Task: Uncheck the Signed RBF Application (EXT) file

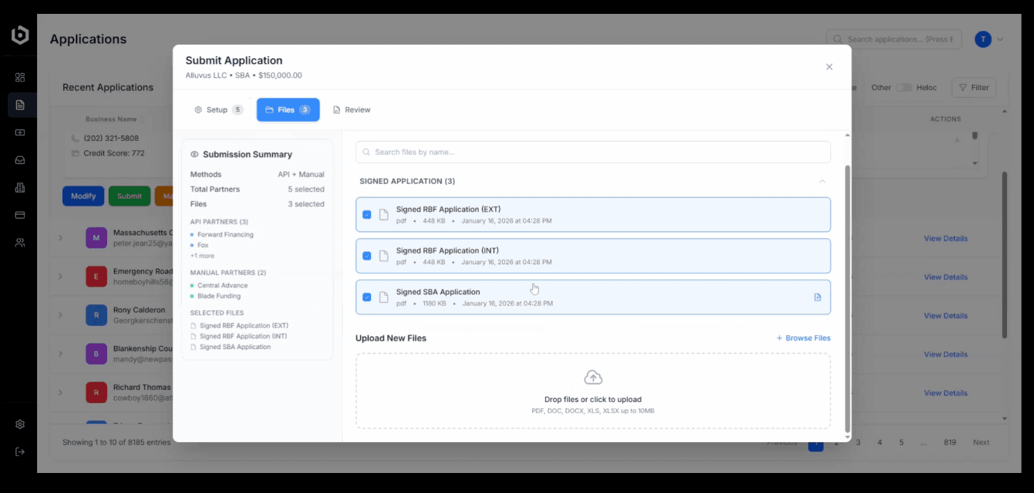Action: click(x=367, y=214)
